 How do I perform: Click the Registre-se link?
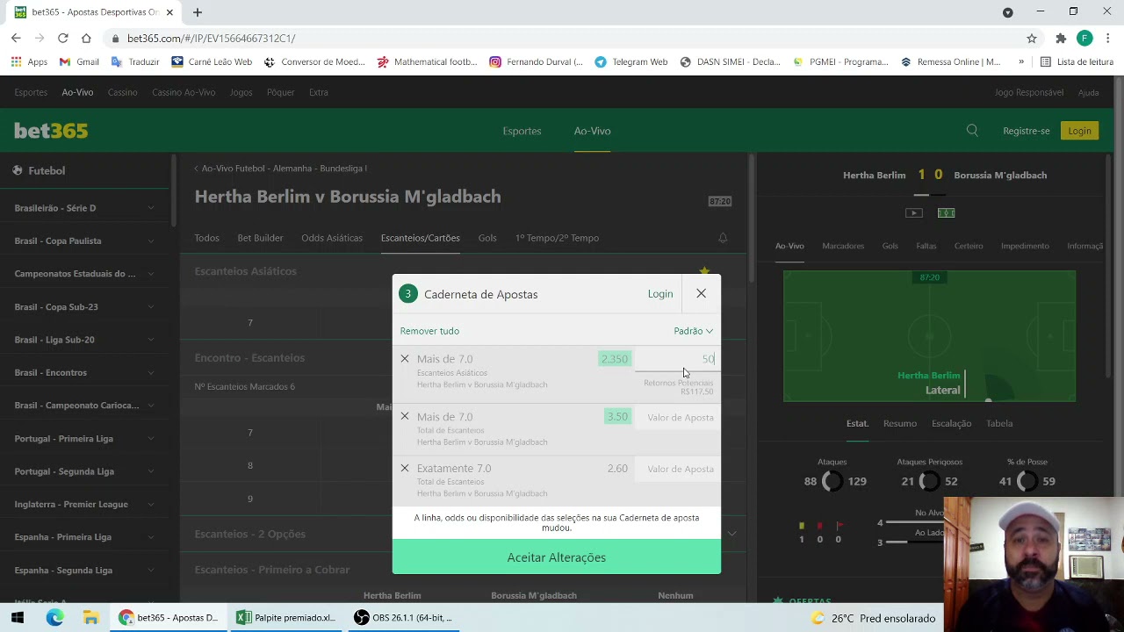[x=1026, y=131]
